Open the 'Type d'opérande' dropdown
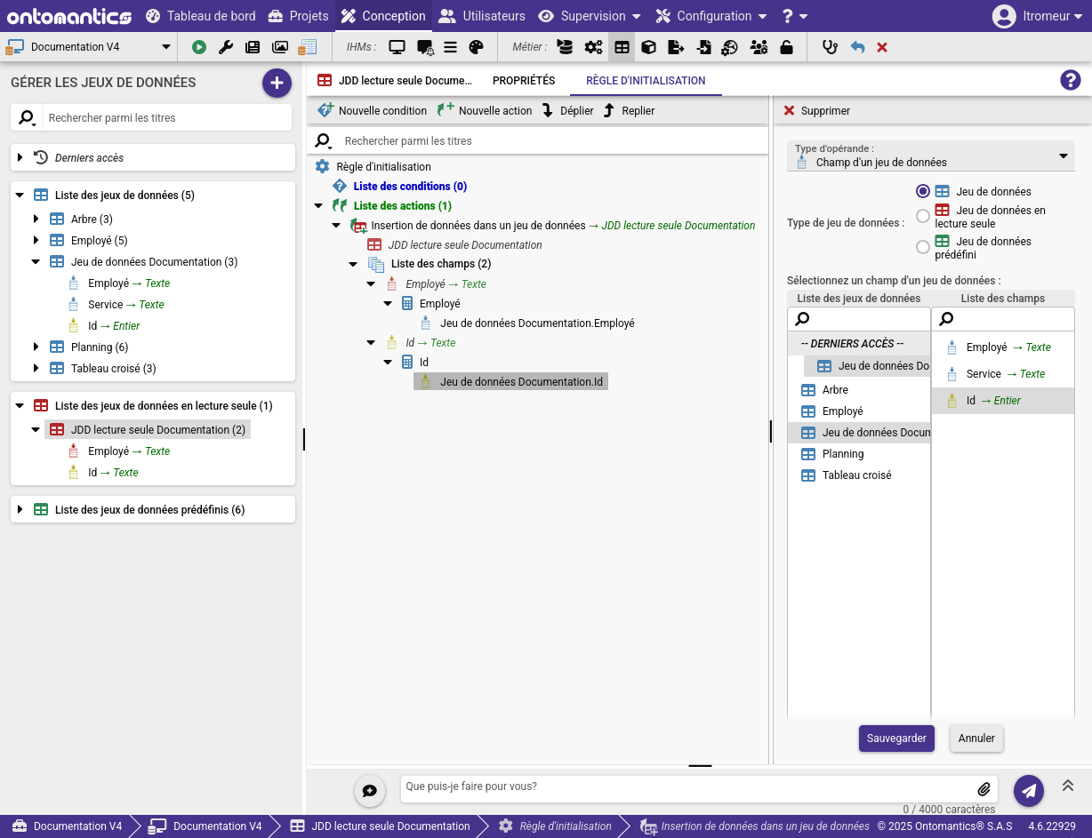 point(931,156)
